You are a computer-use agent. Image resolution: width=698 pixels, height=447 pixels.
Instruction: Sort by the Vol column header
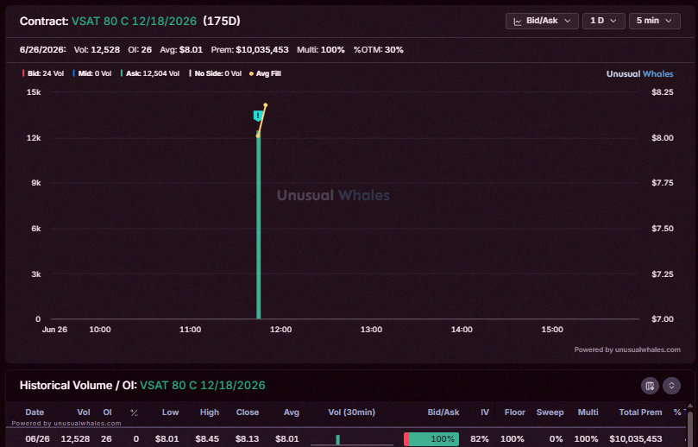click(83, 412)
